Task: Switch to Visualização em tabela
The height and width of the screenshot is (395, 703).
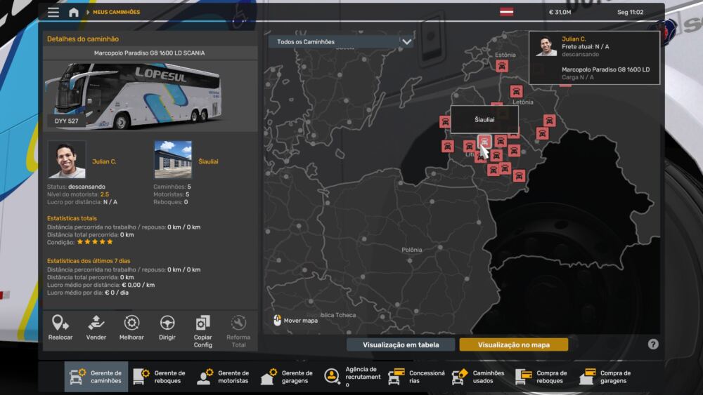Action: point(401,344)
